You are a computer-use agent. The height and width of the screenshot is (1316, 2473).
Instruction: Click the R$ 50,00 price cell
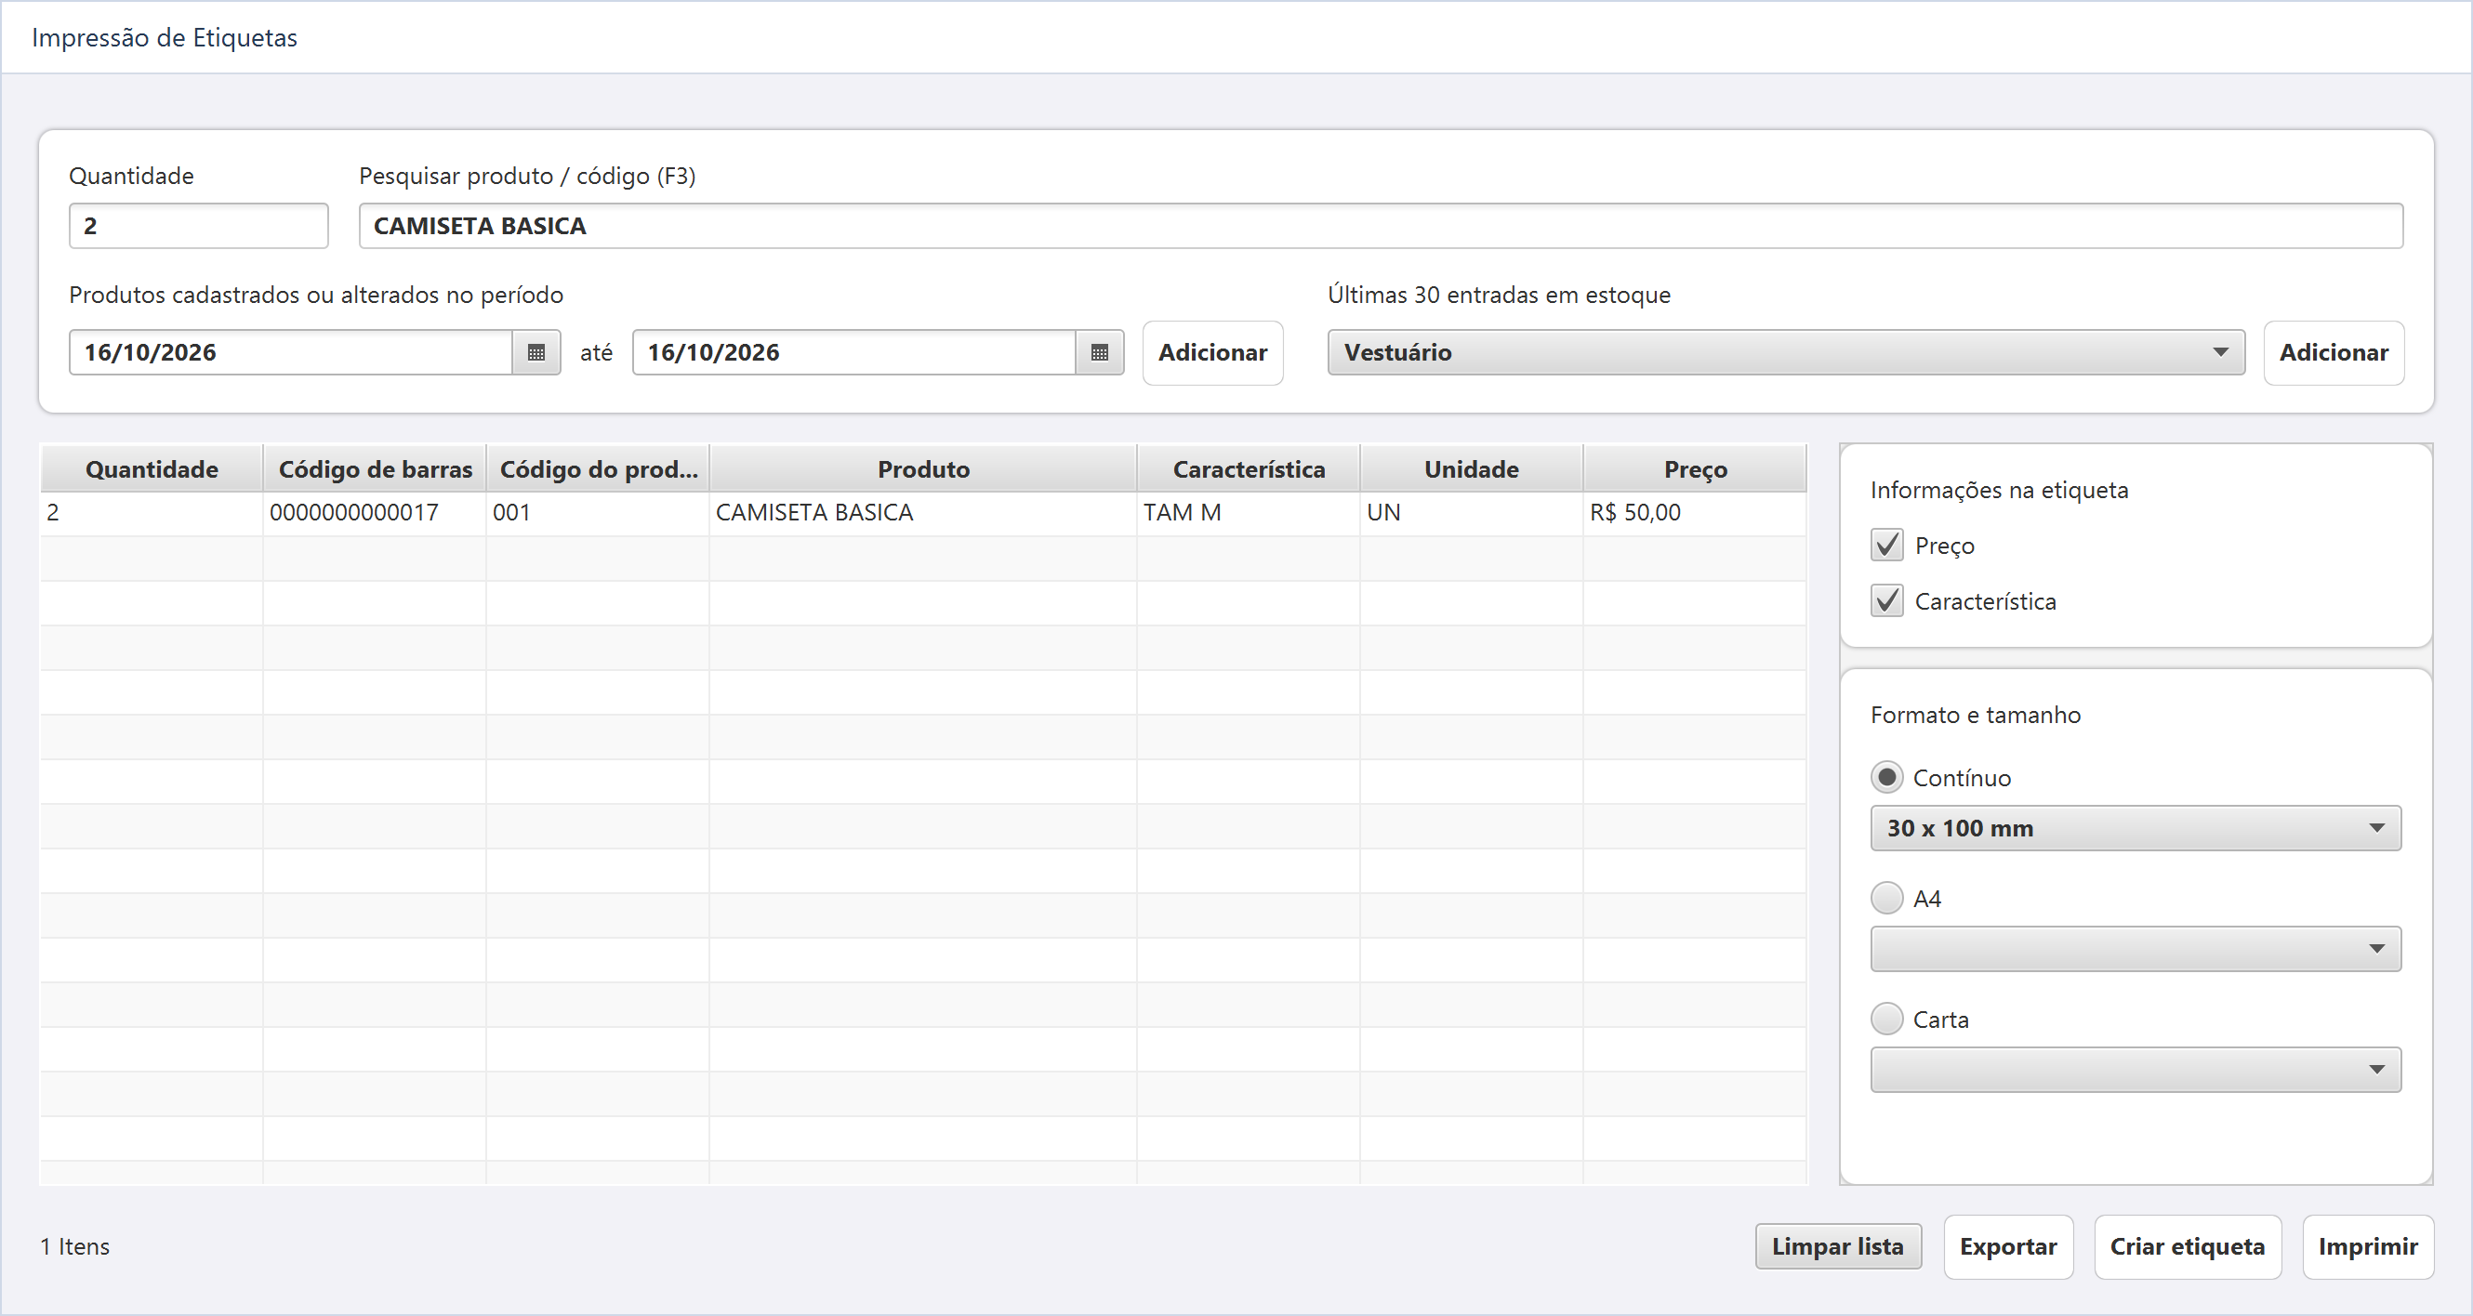tap(1696, 513)
